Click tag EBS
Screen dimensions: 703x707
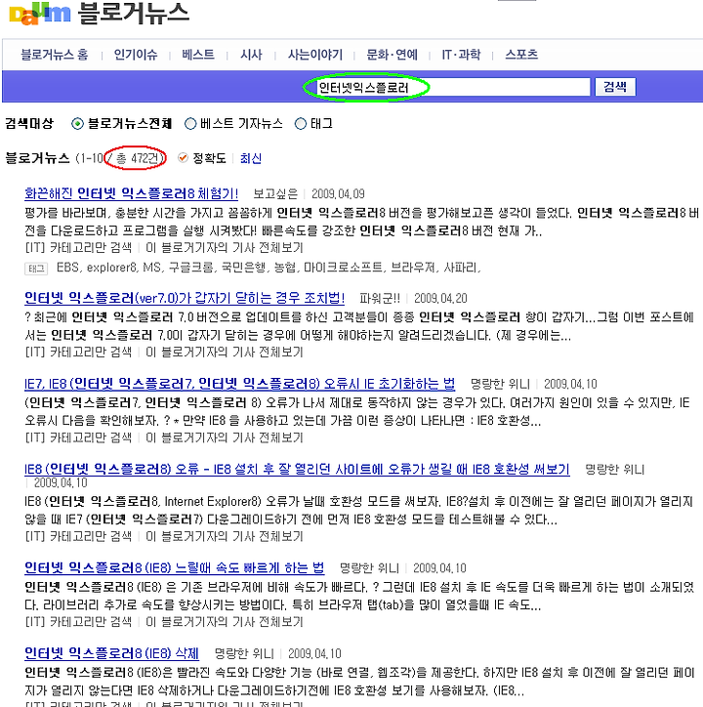click(68, 268)
